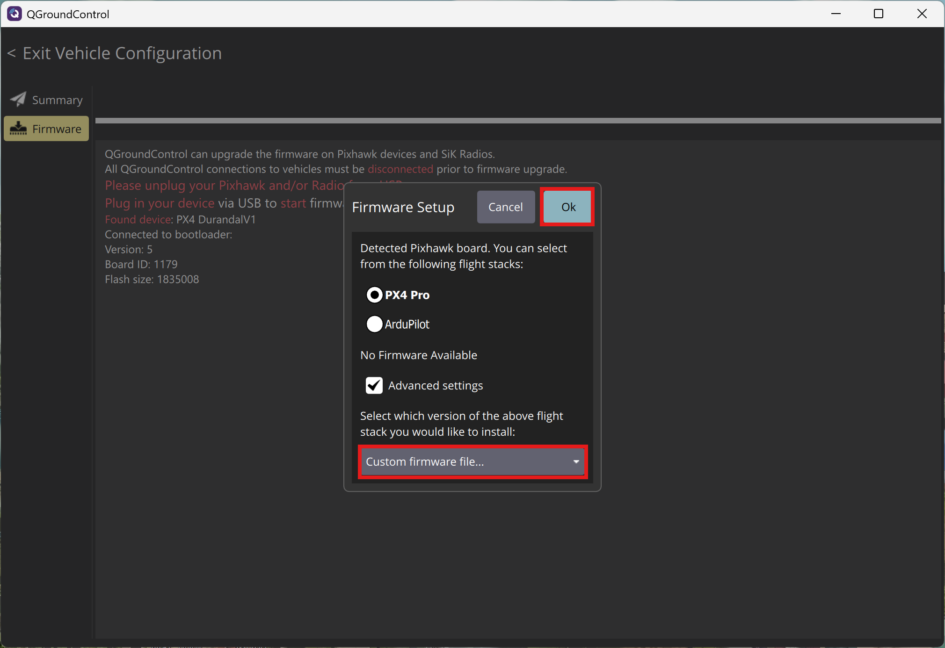945x648 pixels.
Task: Cancel the Firmware Setup dialog
Action: pos(505,207)
